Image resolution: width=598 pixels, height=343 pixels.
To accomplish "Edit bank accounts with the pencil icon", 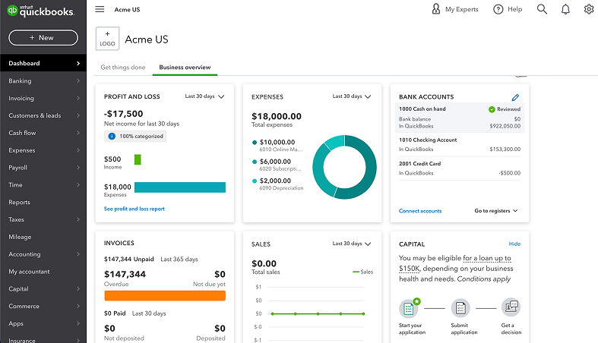I will point(515,97).
